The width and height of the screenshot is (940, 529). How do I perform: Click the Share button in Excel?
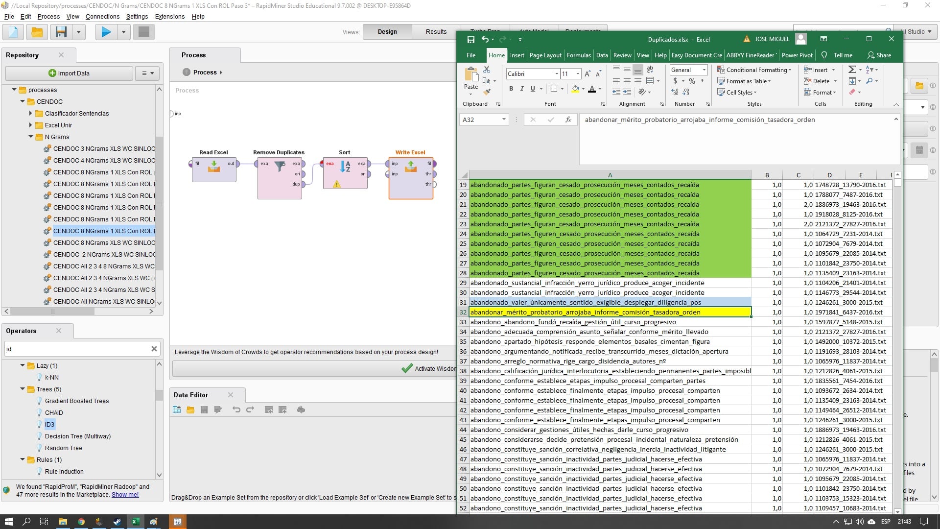[x=879, y=55]
